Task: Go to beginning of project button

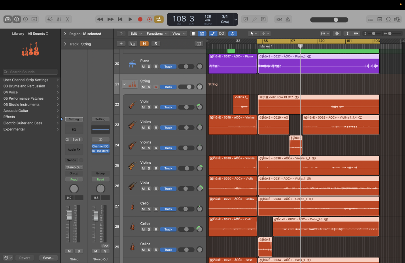Action: (x=120, y=19)
